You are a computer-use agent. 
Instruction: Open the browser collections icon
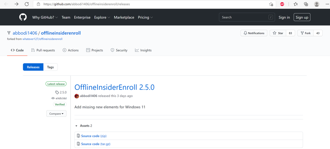point(306,4)
